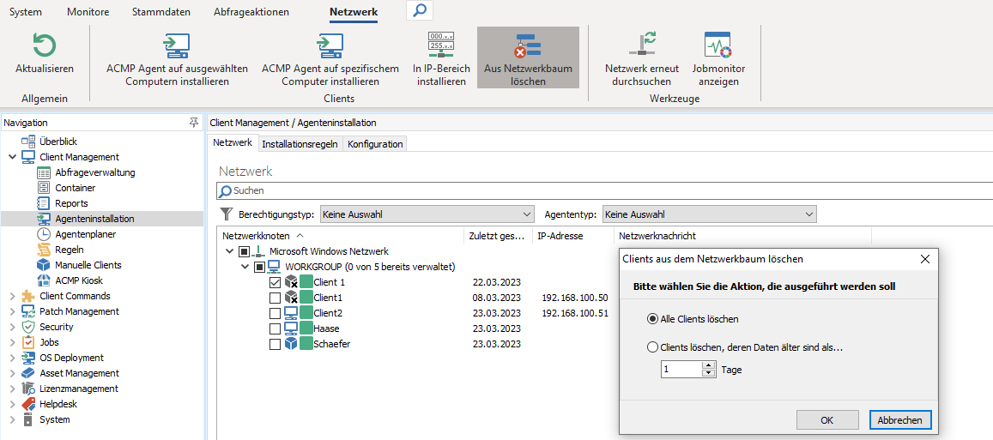This screenshot has width=993, height=440.
Task: Expand the OS Deployment node
Action: point(13,358)
